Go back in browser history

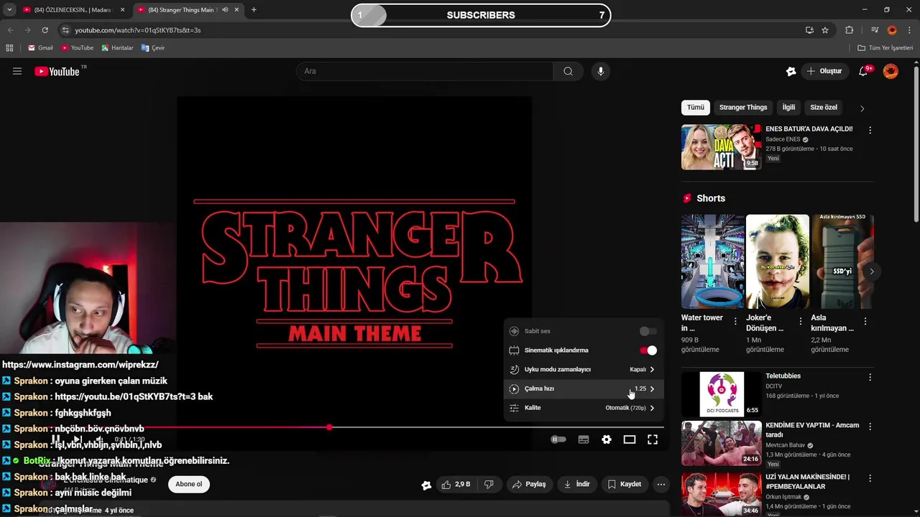point(10,30)
